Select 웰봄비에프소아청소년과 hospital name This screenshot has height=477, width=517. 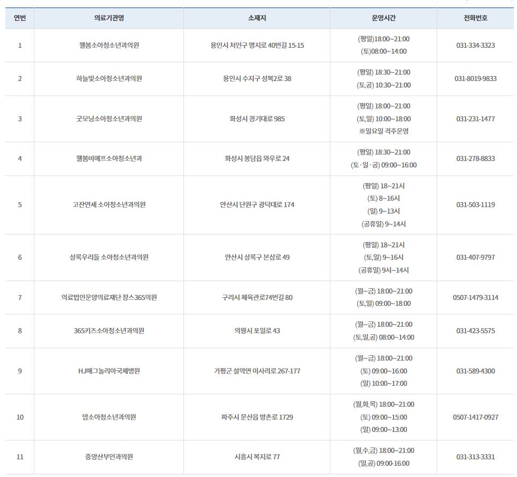[x=109, y=158]
